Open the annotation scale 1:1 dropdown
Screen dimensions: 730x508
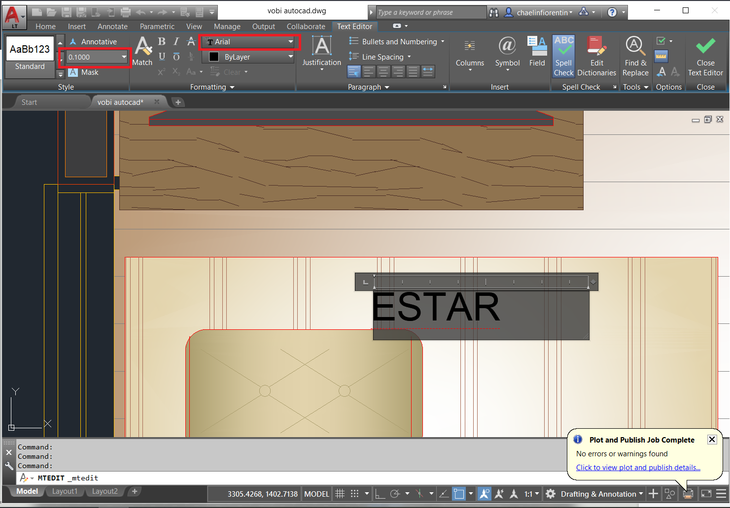click(531, 494)
